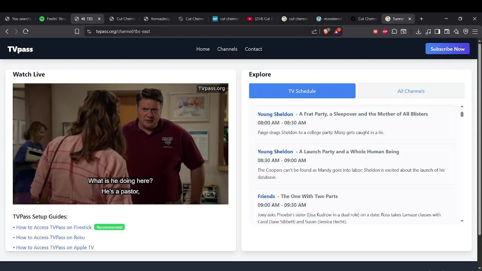The width and height of the screenshot is (482, 271).
Task: Open the Home nav link
Action: click(203, 49)
